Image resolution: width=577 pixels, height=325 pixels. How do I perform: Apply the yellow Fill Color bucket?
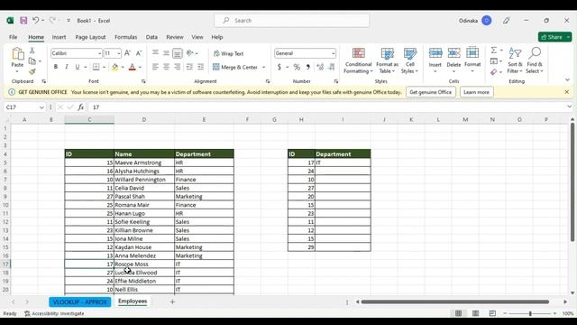pos(114,67)
